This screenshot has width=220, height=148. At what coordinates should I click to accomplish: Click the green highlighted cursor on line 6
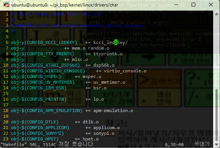point(116,42)
